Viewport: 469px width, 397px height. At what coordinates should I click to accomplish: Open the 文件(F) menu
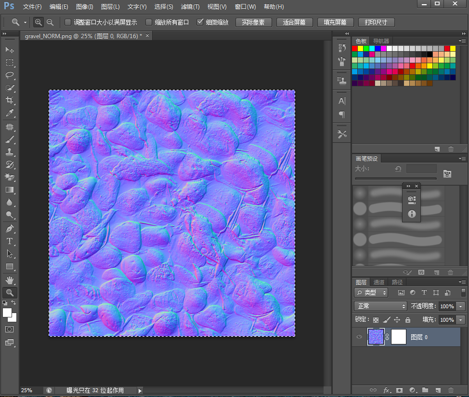(x=32, y=7)
